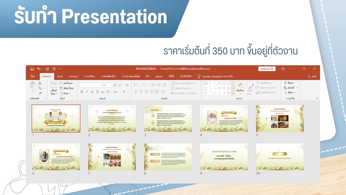This screenshot has height=195, width=346.
Task: Toggle Strikethrough abc button
Action: tap(103, 92)
